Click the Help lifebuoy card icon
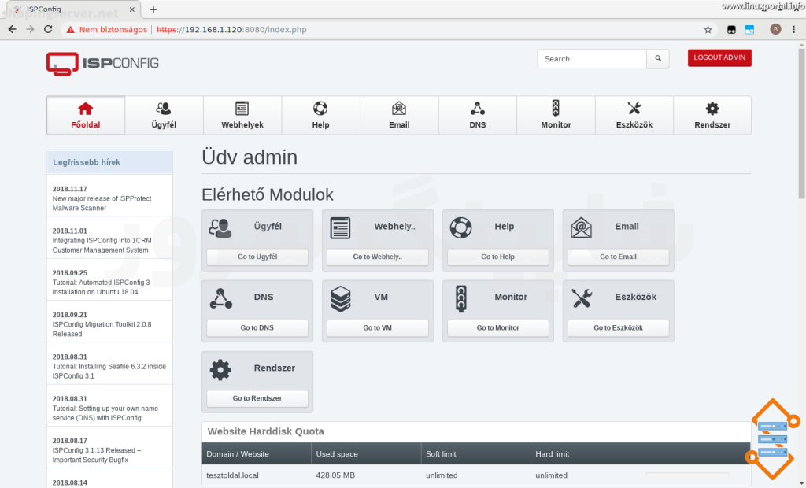 (460, 227)
